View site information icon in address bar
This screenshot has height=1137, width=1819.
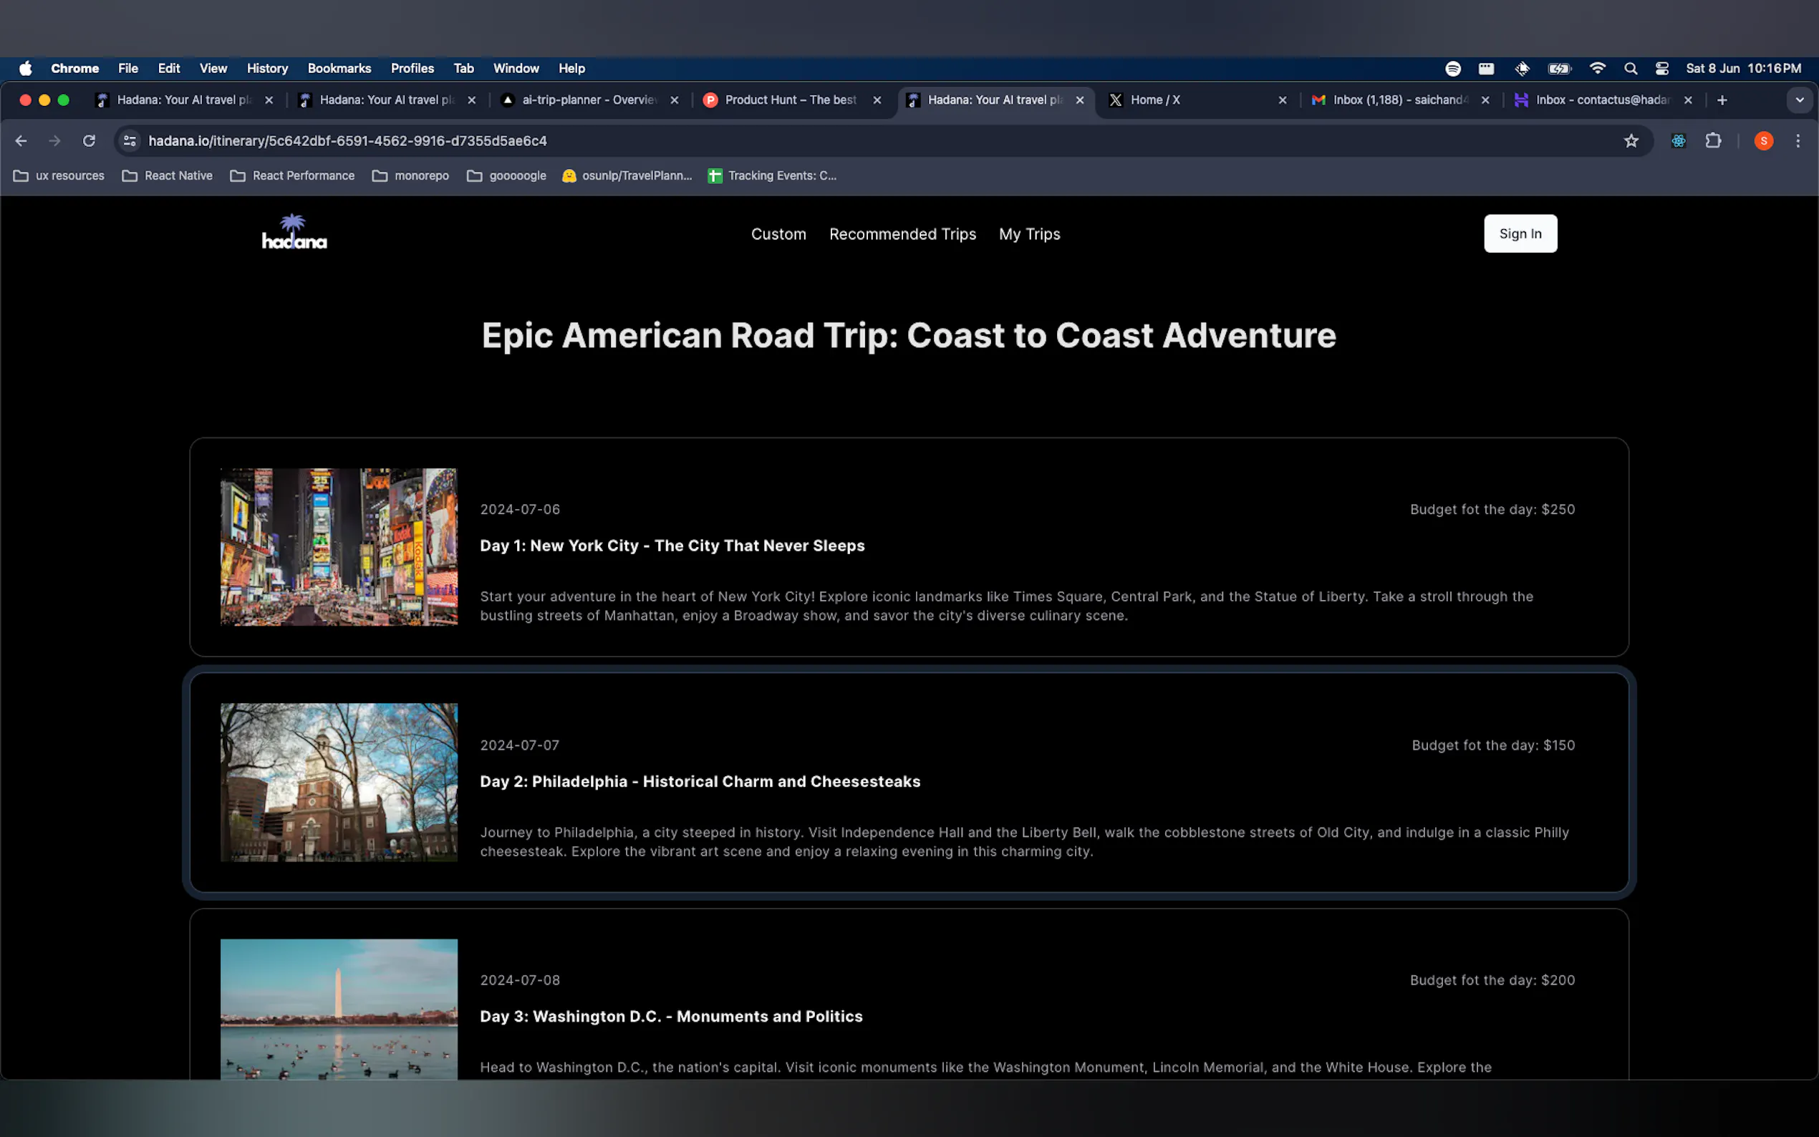[130, 140]
